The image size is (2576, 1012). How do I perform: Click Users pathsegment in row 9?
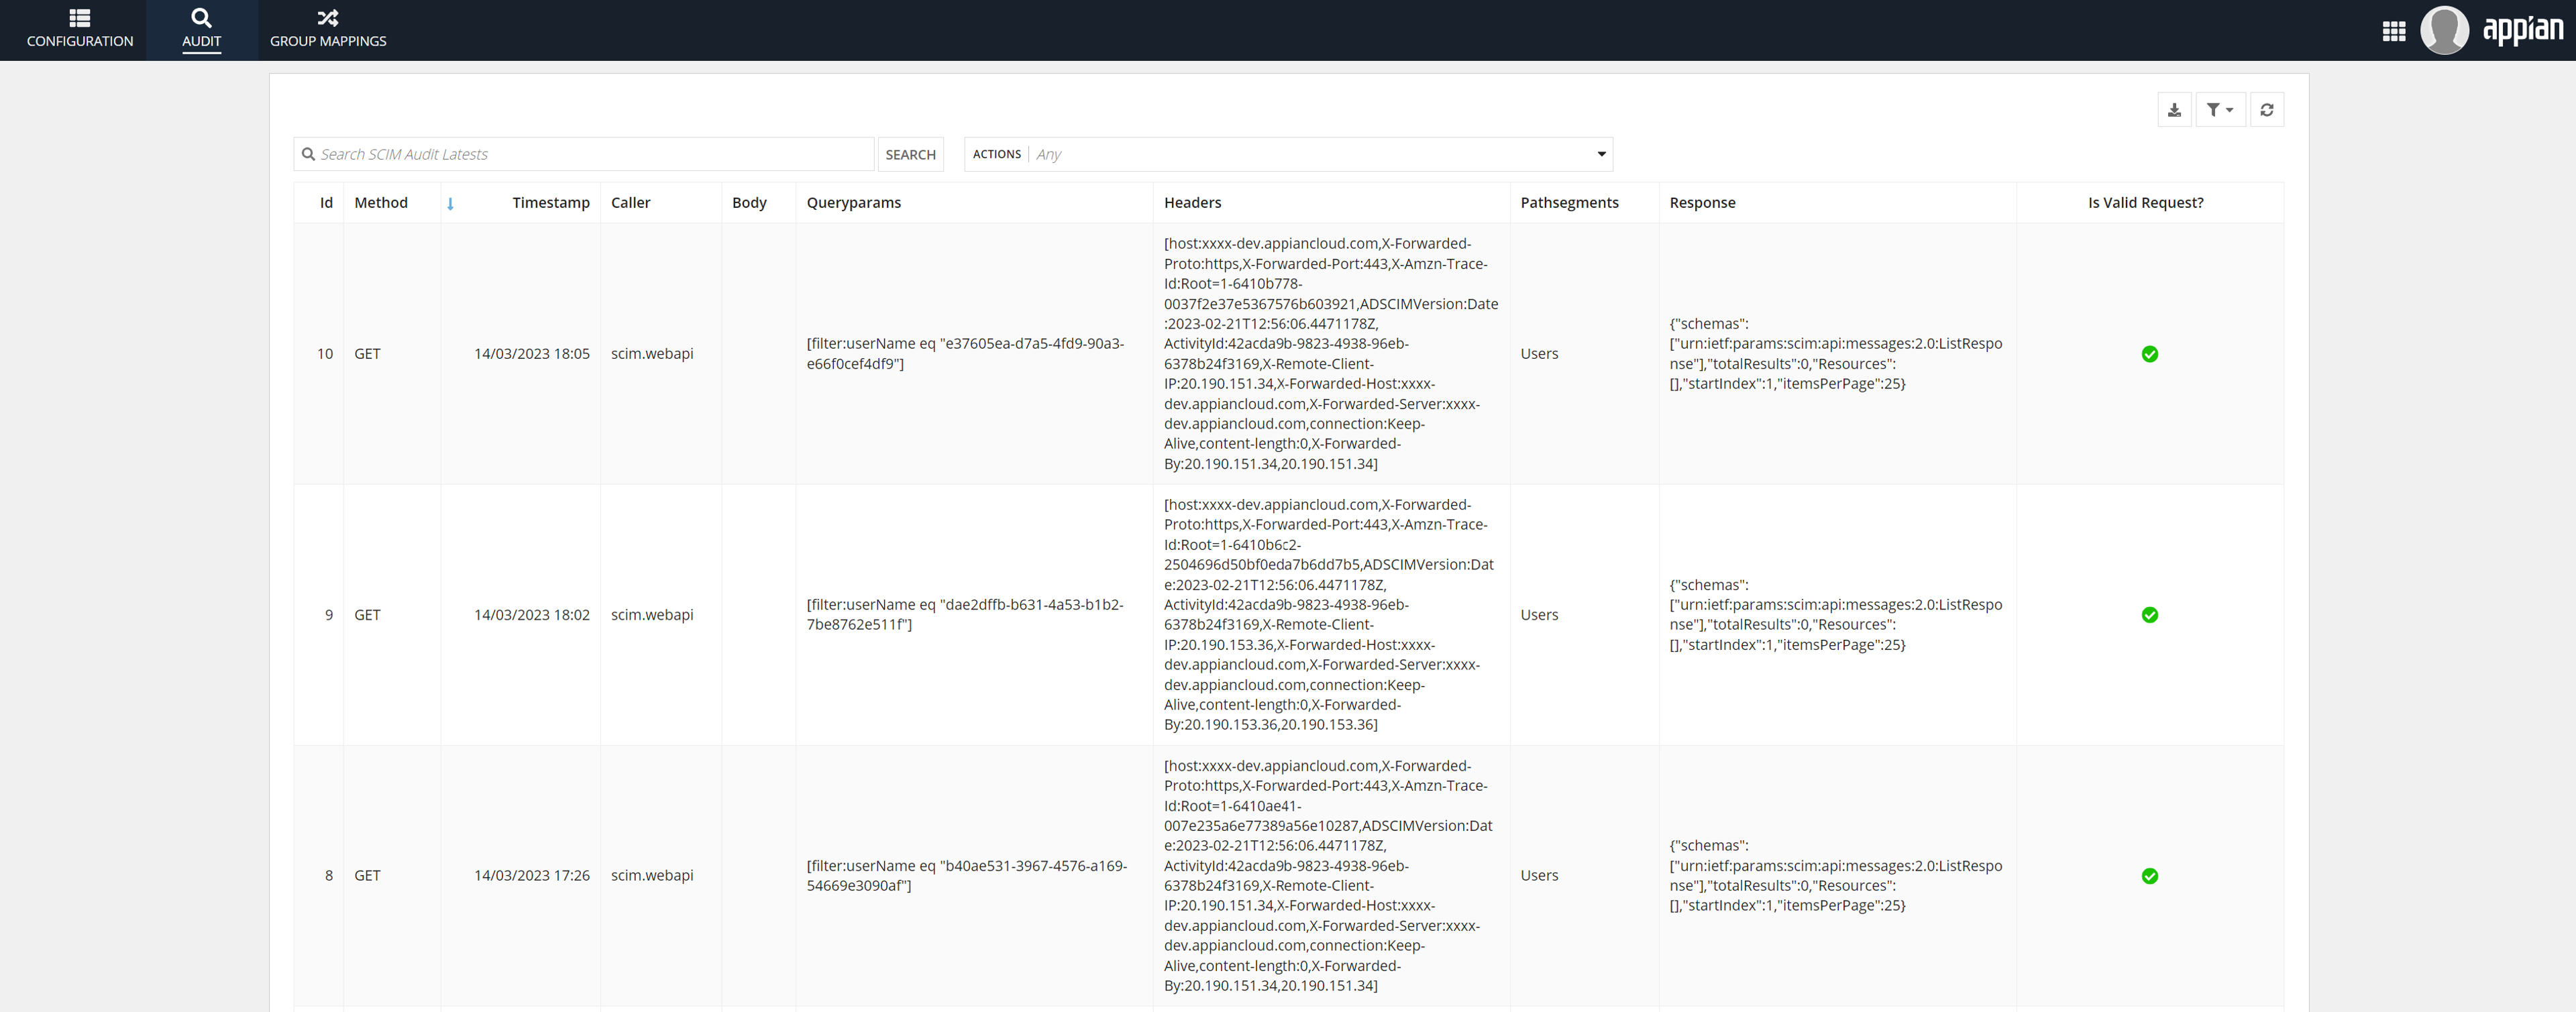(x=1539, y=615)
